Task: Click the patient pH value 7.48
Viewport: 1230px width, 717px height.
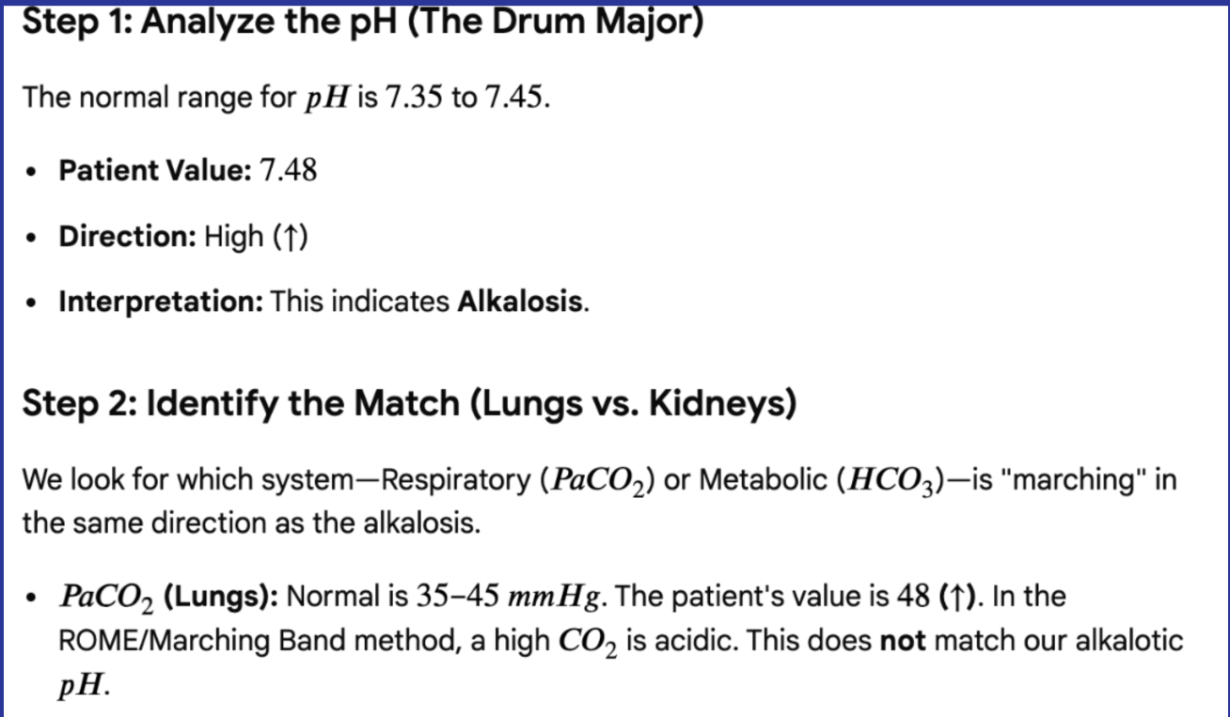Action: [287, 171]
